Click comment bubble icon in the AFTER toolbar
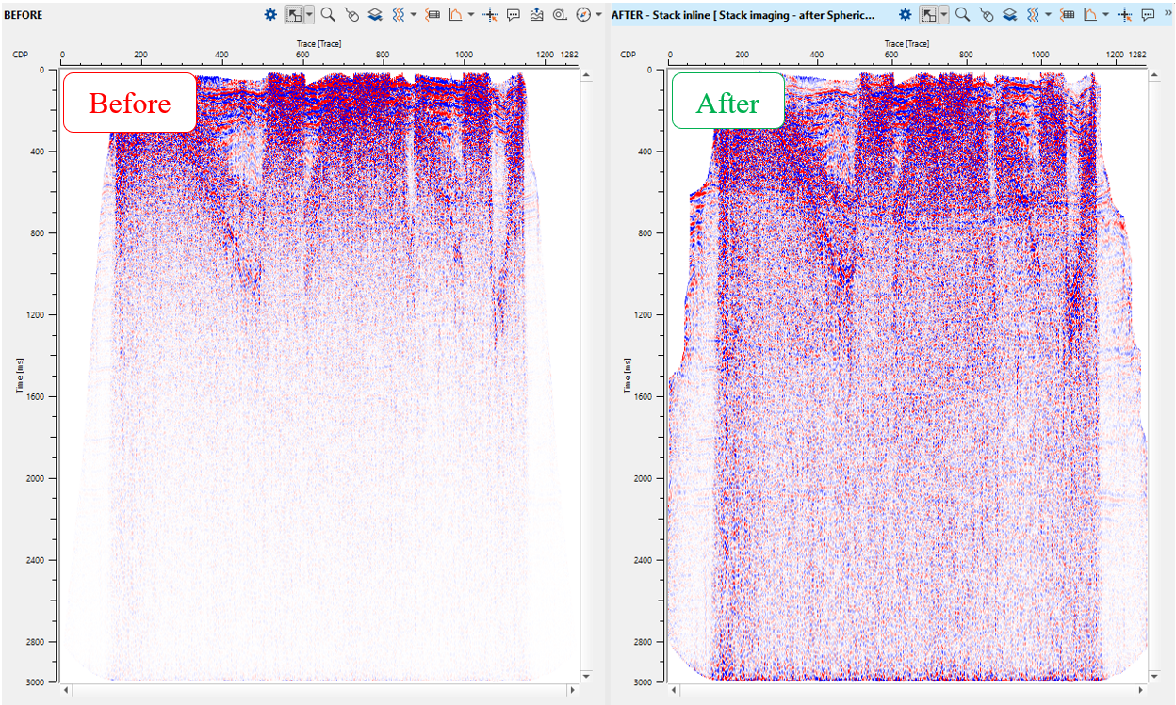This screenshot has width=1176, height=705. tap(1148, 15)
